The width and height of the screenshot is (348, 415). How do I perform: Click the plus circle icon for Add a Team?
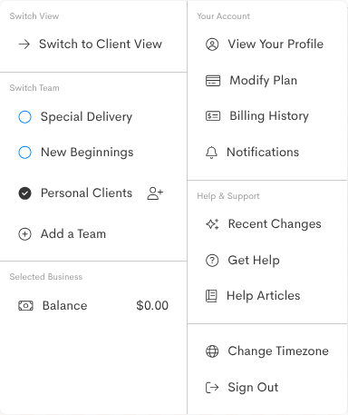24,234
